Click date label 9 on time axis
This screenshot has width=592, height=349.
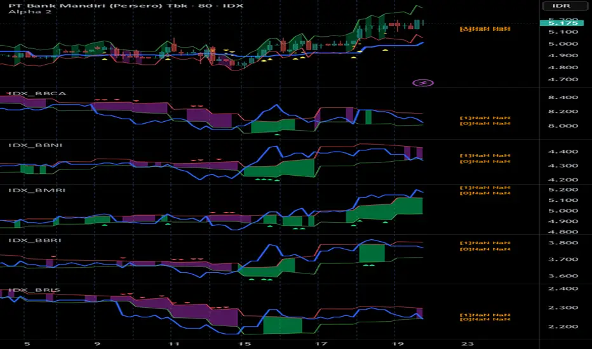(97, 344)
